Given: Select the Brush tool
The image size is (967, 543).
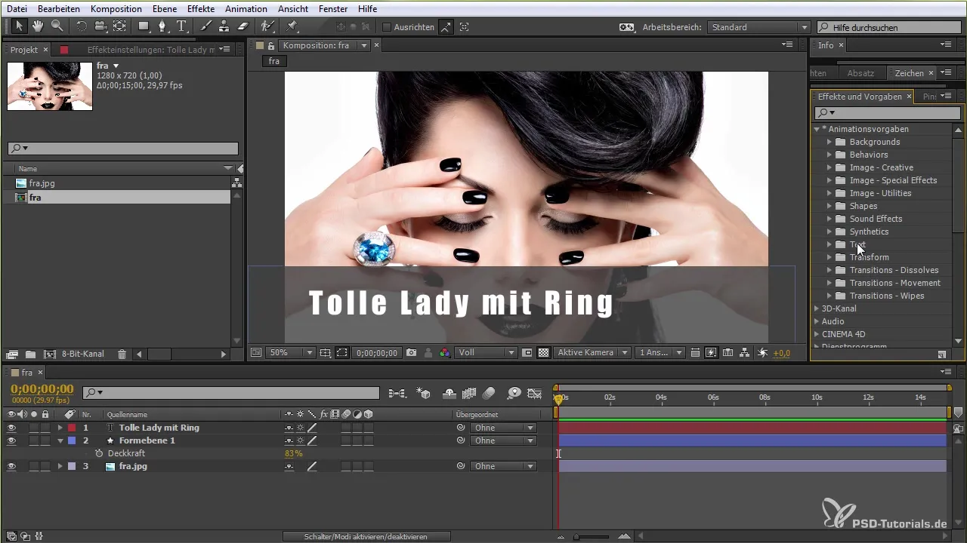Looking at the screenshot, I should [x=205, y=26].
